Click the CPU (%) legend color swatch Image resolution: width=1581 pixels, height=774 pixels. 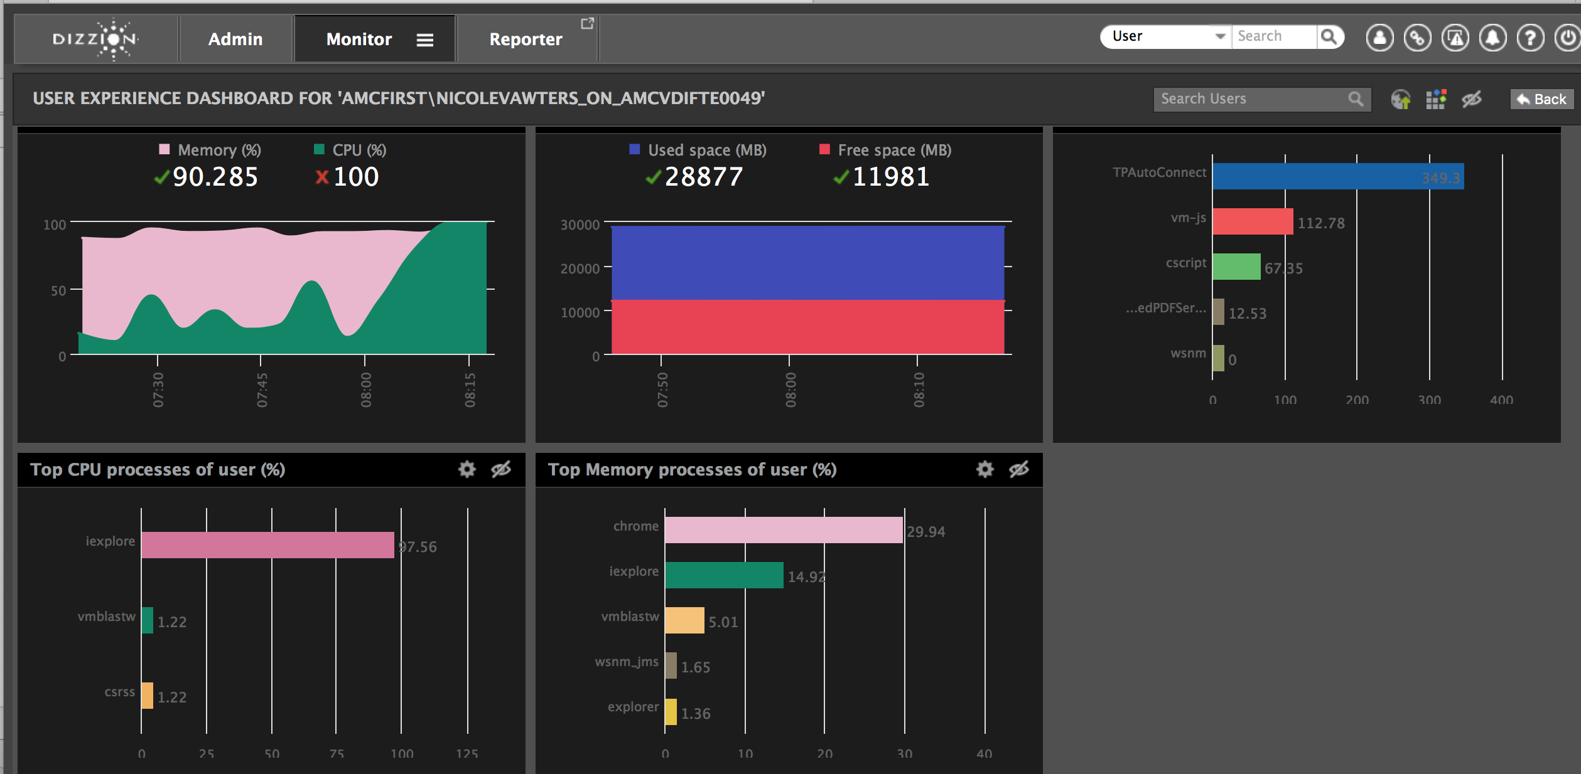(319, 149)
